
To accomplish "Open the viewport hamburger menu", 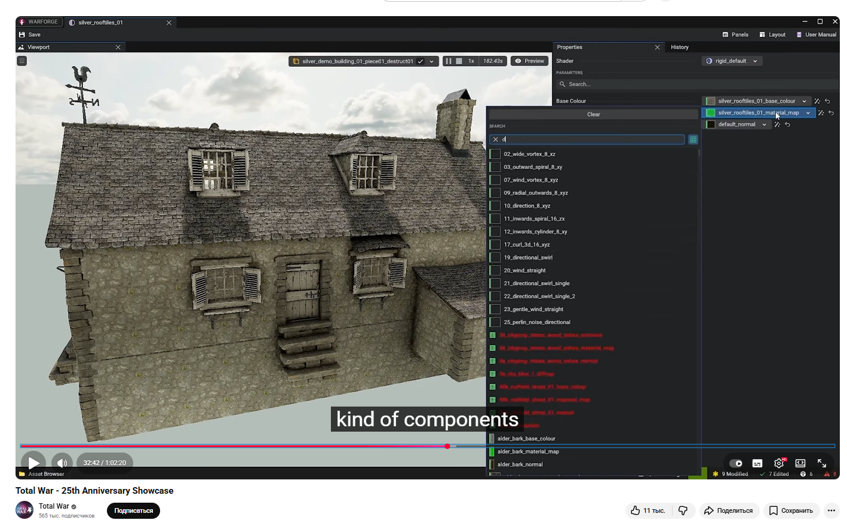I will (22, 61).
